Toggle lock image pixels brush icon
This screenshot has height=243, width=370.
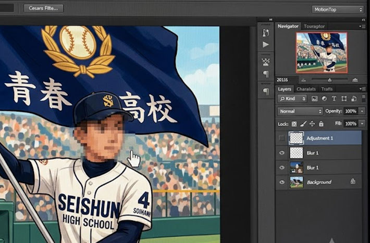click(303, 124)
